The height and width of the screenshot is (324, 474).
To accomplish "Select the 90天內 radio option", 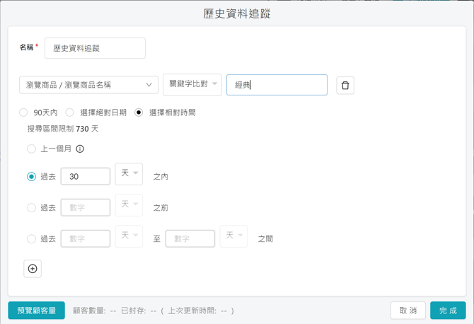I will click(x=24, y=112).
